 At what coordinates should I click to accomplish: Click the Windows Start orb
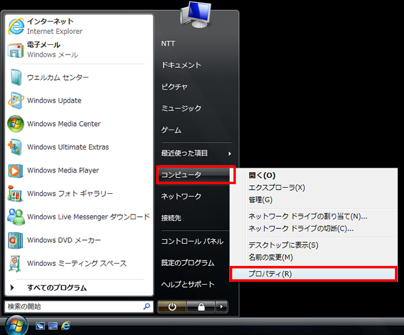point(16,325)
